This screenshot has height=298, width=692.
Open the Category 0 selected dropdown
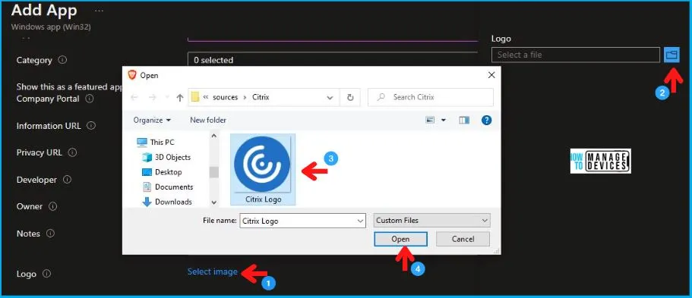tap(333, 60)
